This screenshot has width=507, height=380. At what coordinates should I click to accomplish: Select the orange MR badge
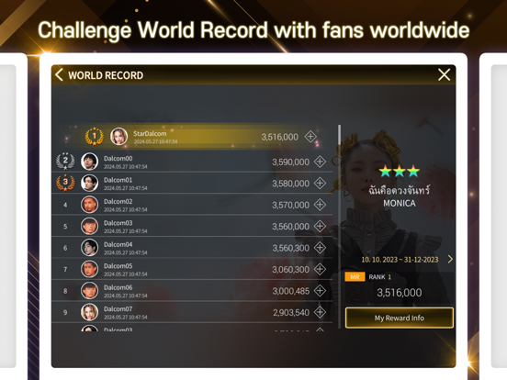[x=355, y=277]
